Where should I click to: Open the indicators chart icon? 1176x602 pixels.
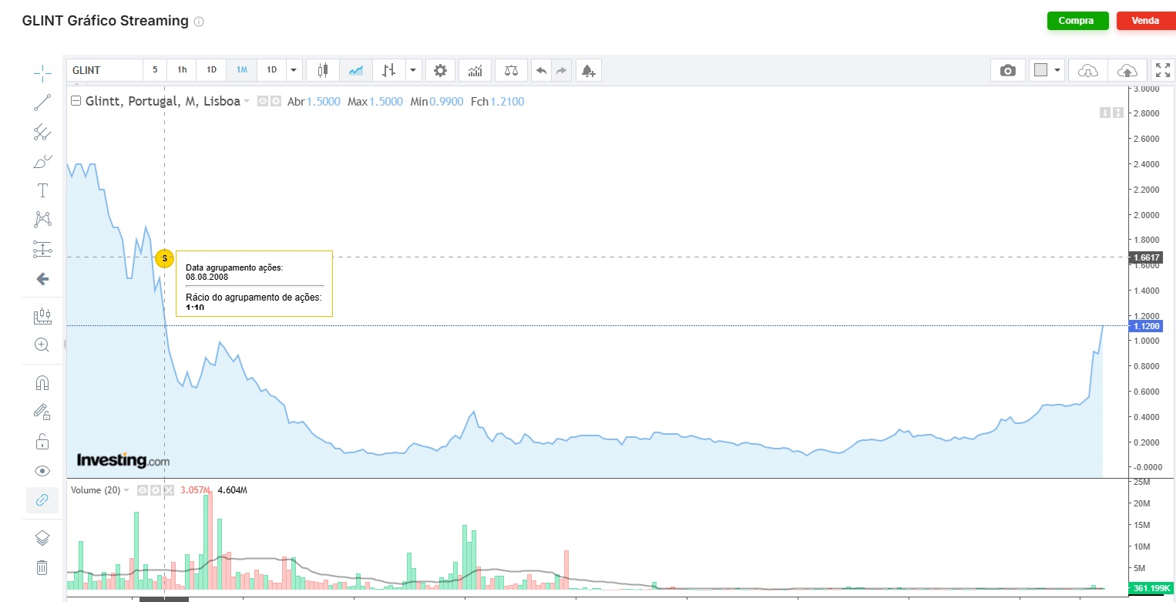[475, 70]
